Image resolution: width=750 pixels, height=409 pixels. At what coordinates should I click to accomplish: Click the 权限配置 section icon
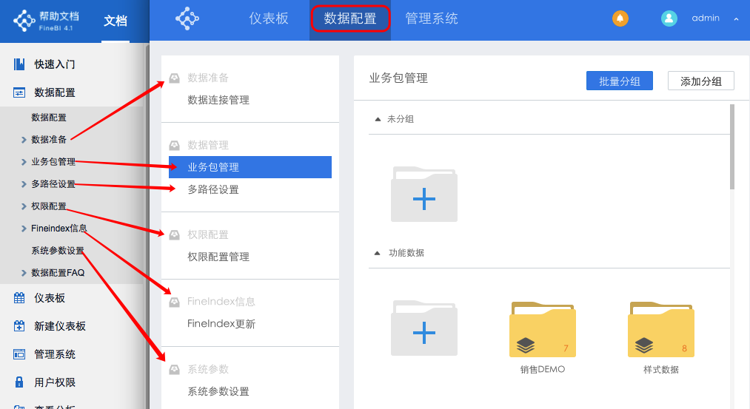click(x=174, y=234)
